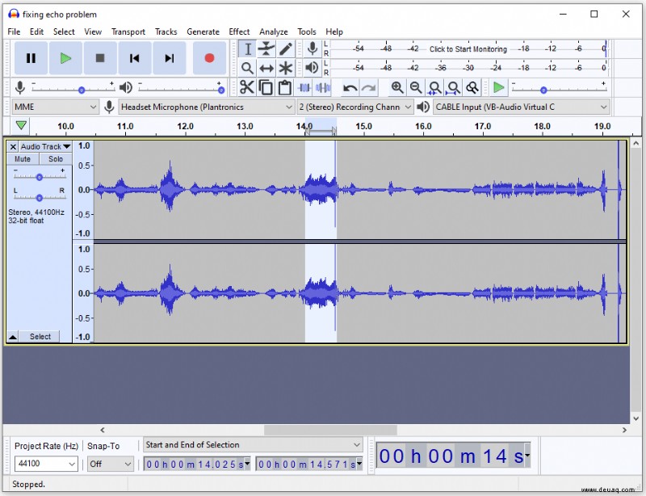Open the MME audio host dropdown
This screenshot has height=496, width=646.
[55, 107]
